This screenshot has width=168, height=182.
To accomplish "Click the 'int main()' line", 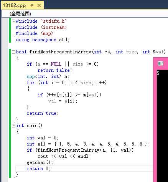I will pyautogui.click(x=29, y=126).
